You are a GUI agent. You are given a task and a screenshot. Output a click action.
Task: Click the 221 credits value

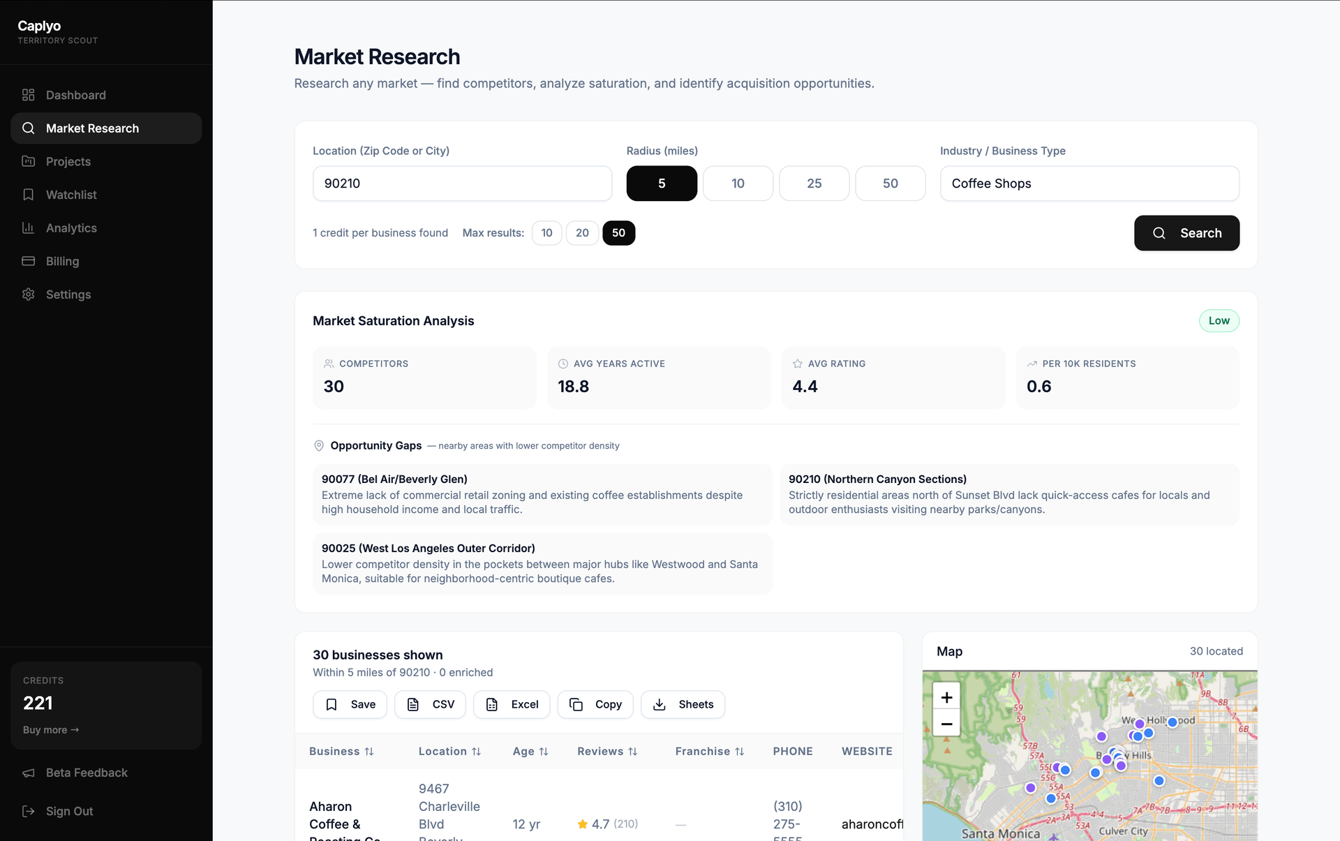click(38, 703)
